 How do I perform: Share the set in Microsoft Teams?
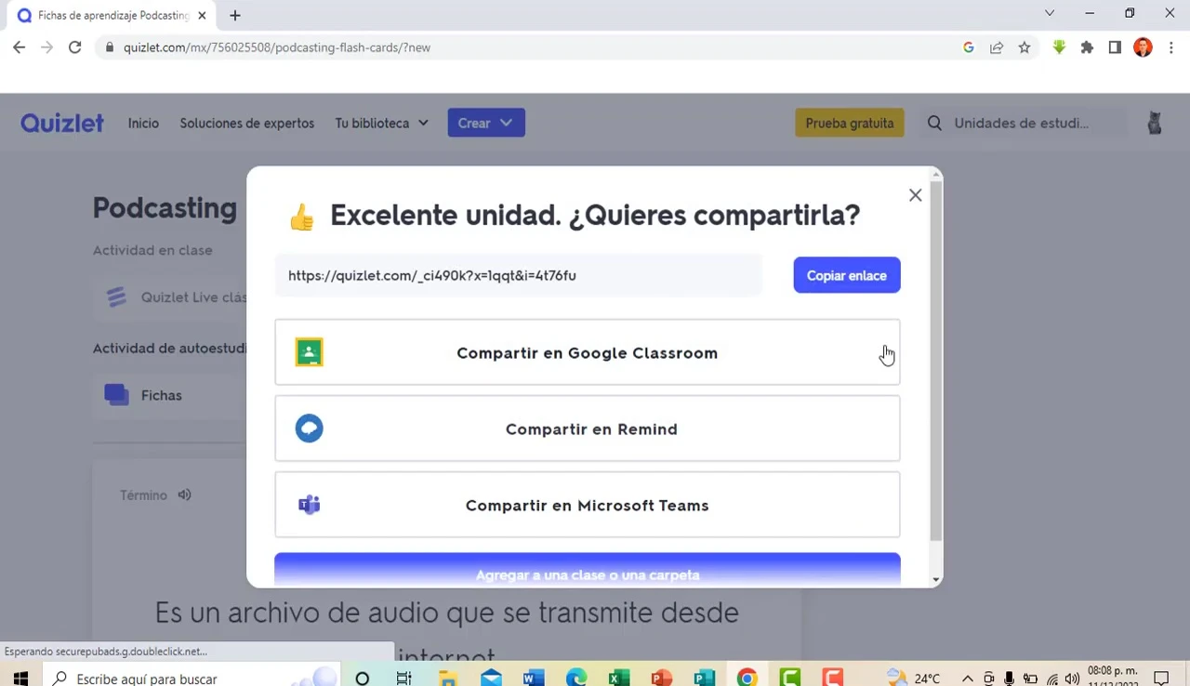pyautogui.click(x=588, y=505)
